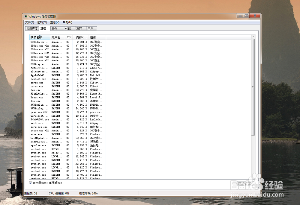Image resolution: width=300 pixels, height=205 pixels.
Task: Toggle 显示所有用户的进程 checkbox
Action: click(31, 183)
